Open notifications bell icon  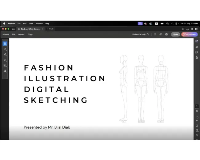pyautogui.click(x=187, y=29)
